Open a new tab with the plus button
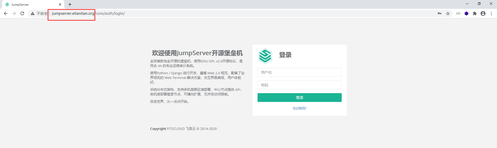 pos(70,4)
